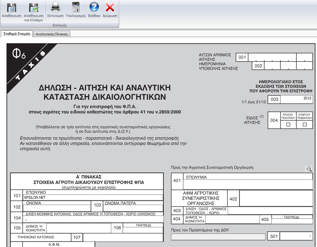This screenshot has width=317, height=247.
Task: Click the 1/1 έως 31/12 period text
Action: click(254, 102)
